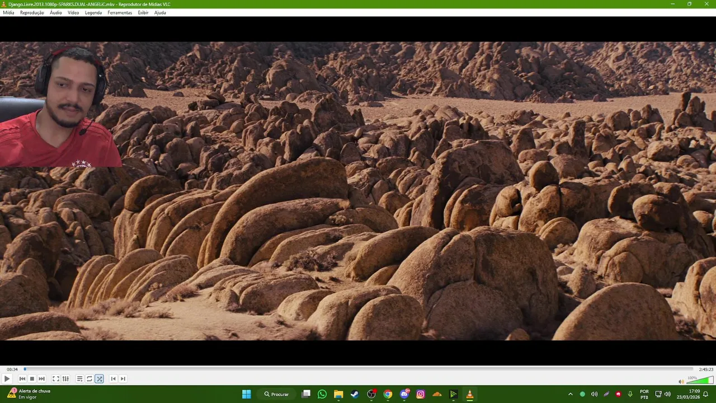Open the clock and calendar 17:09
Viewport: 716px width, 403px height.
[x=689, y=394]
